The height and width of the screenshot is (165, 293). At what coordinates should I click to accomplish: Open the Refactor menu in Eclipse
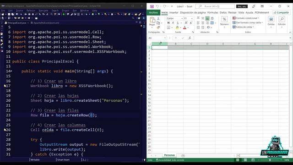[x=31, y=11]
